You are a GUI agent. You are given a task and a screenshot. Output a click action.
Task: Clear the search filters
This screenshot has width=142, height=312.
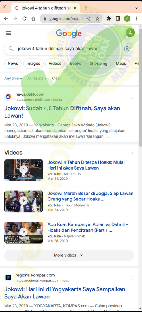click(x=56, y=78)
